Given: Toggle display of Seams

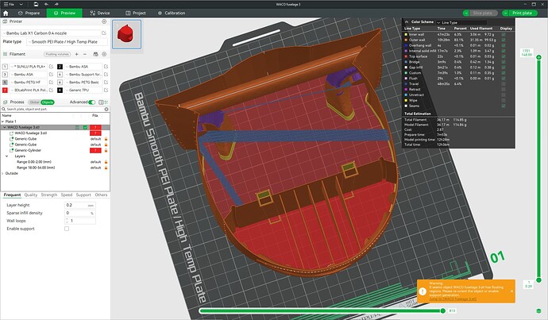Looking at the screenshot, I should coord(504,106).
